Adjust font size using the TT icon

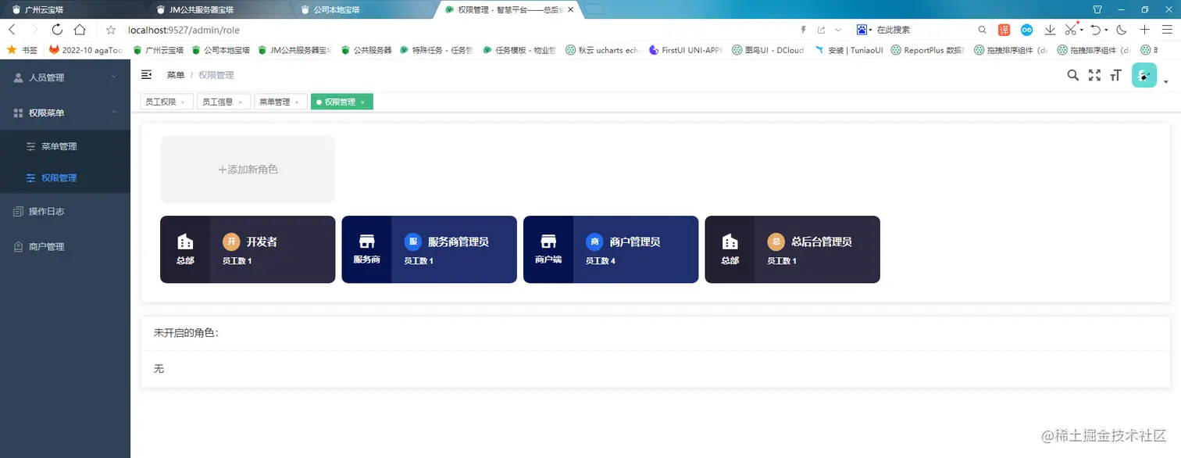[x=1115, y=75]
